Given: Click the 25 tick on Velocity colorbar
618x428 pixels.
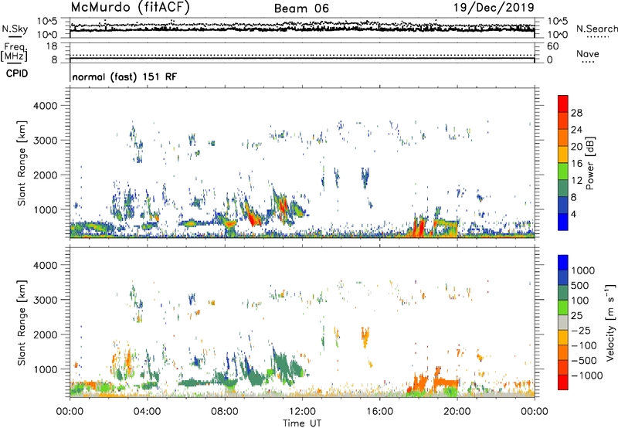Looking at the screenshot, I should click(576, 316).
